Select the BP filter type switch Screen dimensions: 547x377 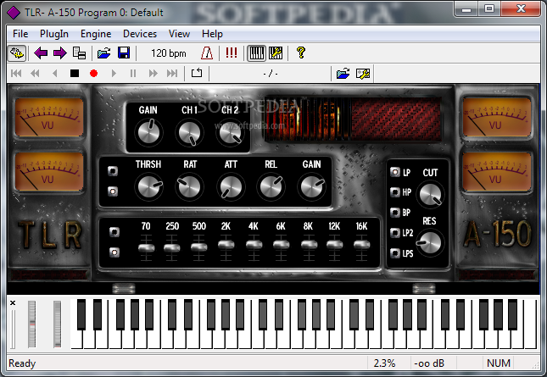coord(395,212)
